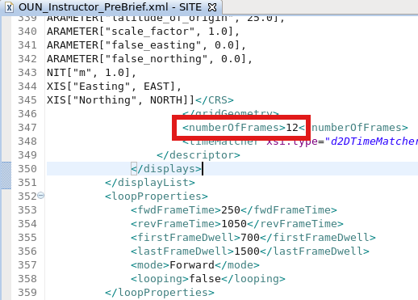
Task: Click the lastFrameDwell value 1500
Action: coord(247,251)
